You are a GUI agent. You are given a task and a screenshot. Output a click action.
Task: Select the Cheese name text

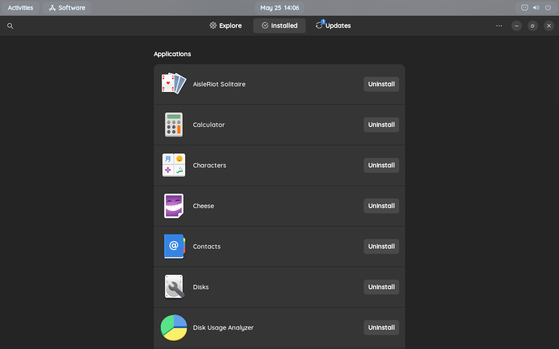coord(204,206)
